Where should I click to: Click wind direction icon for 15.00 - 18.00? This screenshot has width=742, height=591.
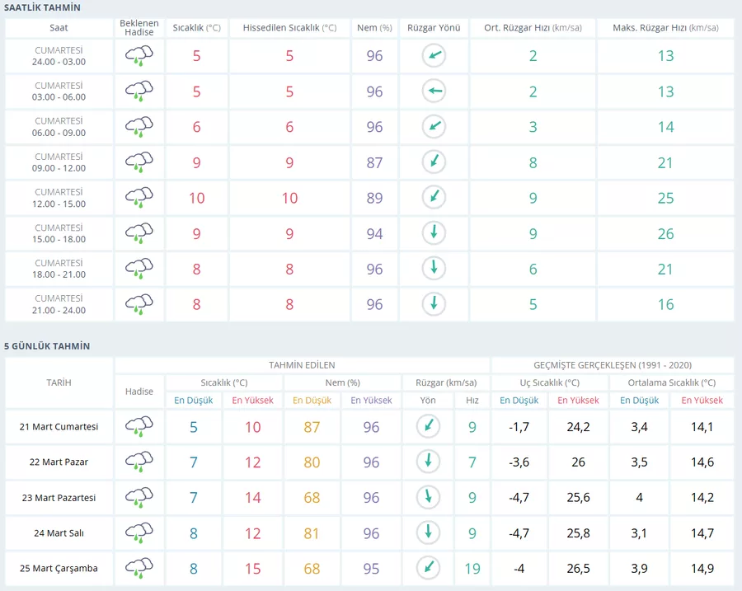coord(434,233)
